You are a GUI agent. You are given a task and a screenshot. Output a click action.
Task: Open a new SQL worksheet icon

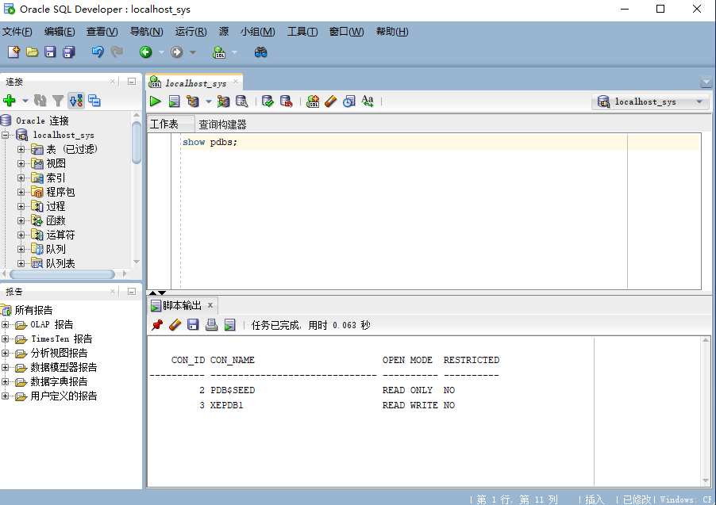point(219,52)
